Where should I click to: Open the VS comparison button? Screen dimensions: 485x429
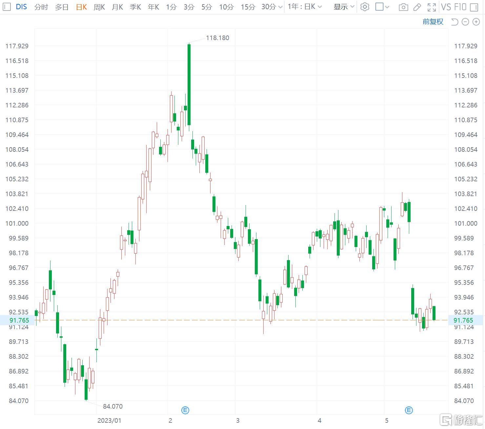[x=446, y=7]
